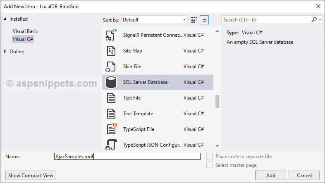Screen dimensions: 325x183
Task: Select the "Text Template" item name
Action: tap(138, 114)
